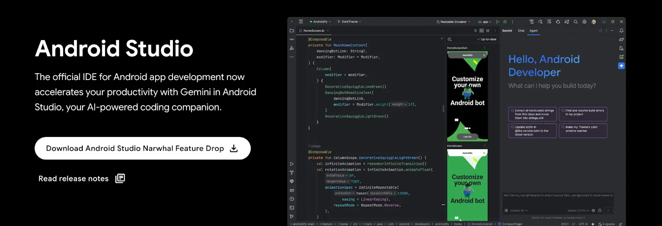This screenshot has width=662, height=226.
Task: Toggle the read-only lock in status bar
Action: pyautogui.click(x=620, y=224)
